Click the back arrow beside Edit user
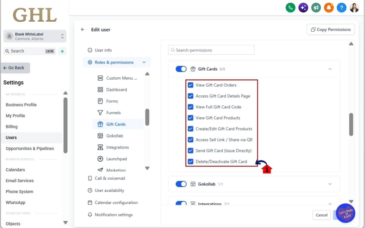The height and width of the screenshot is (228, 365). (82, 29)
